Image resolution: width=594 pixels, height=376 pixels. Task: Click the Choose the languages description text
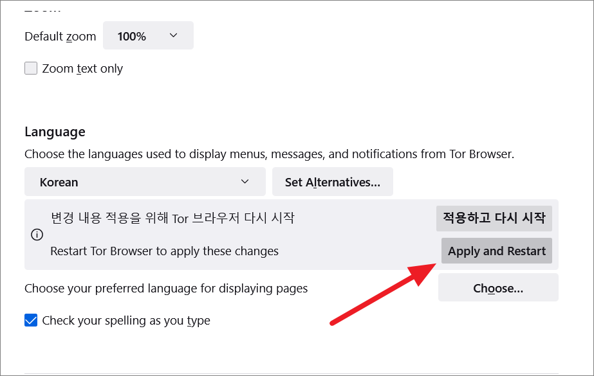tap(270, 154)
